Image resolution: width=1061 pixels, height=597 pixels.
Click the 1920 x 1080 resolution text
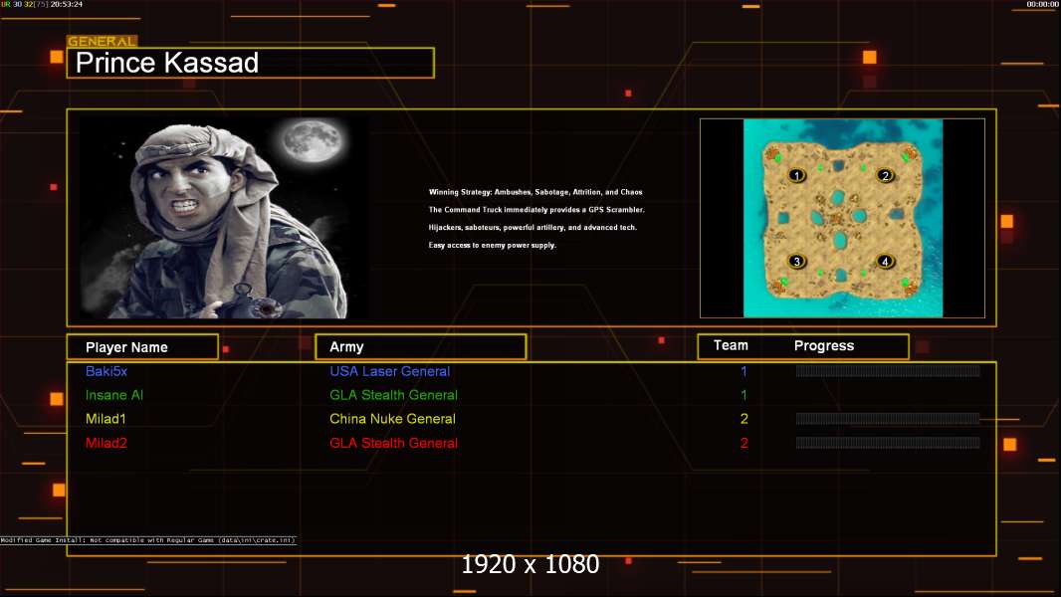point(530,564)
